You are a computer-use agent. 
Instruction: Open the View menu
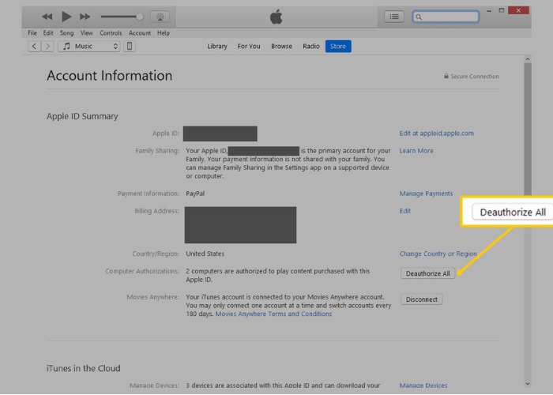point(86,33)
